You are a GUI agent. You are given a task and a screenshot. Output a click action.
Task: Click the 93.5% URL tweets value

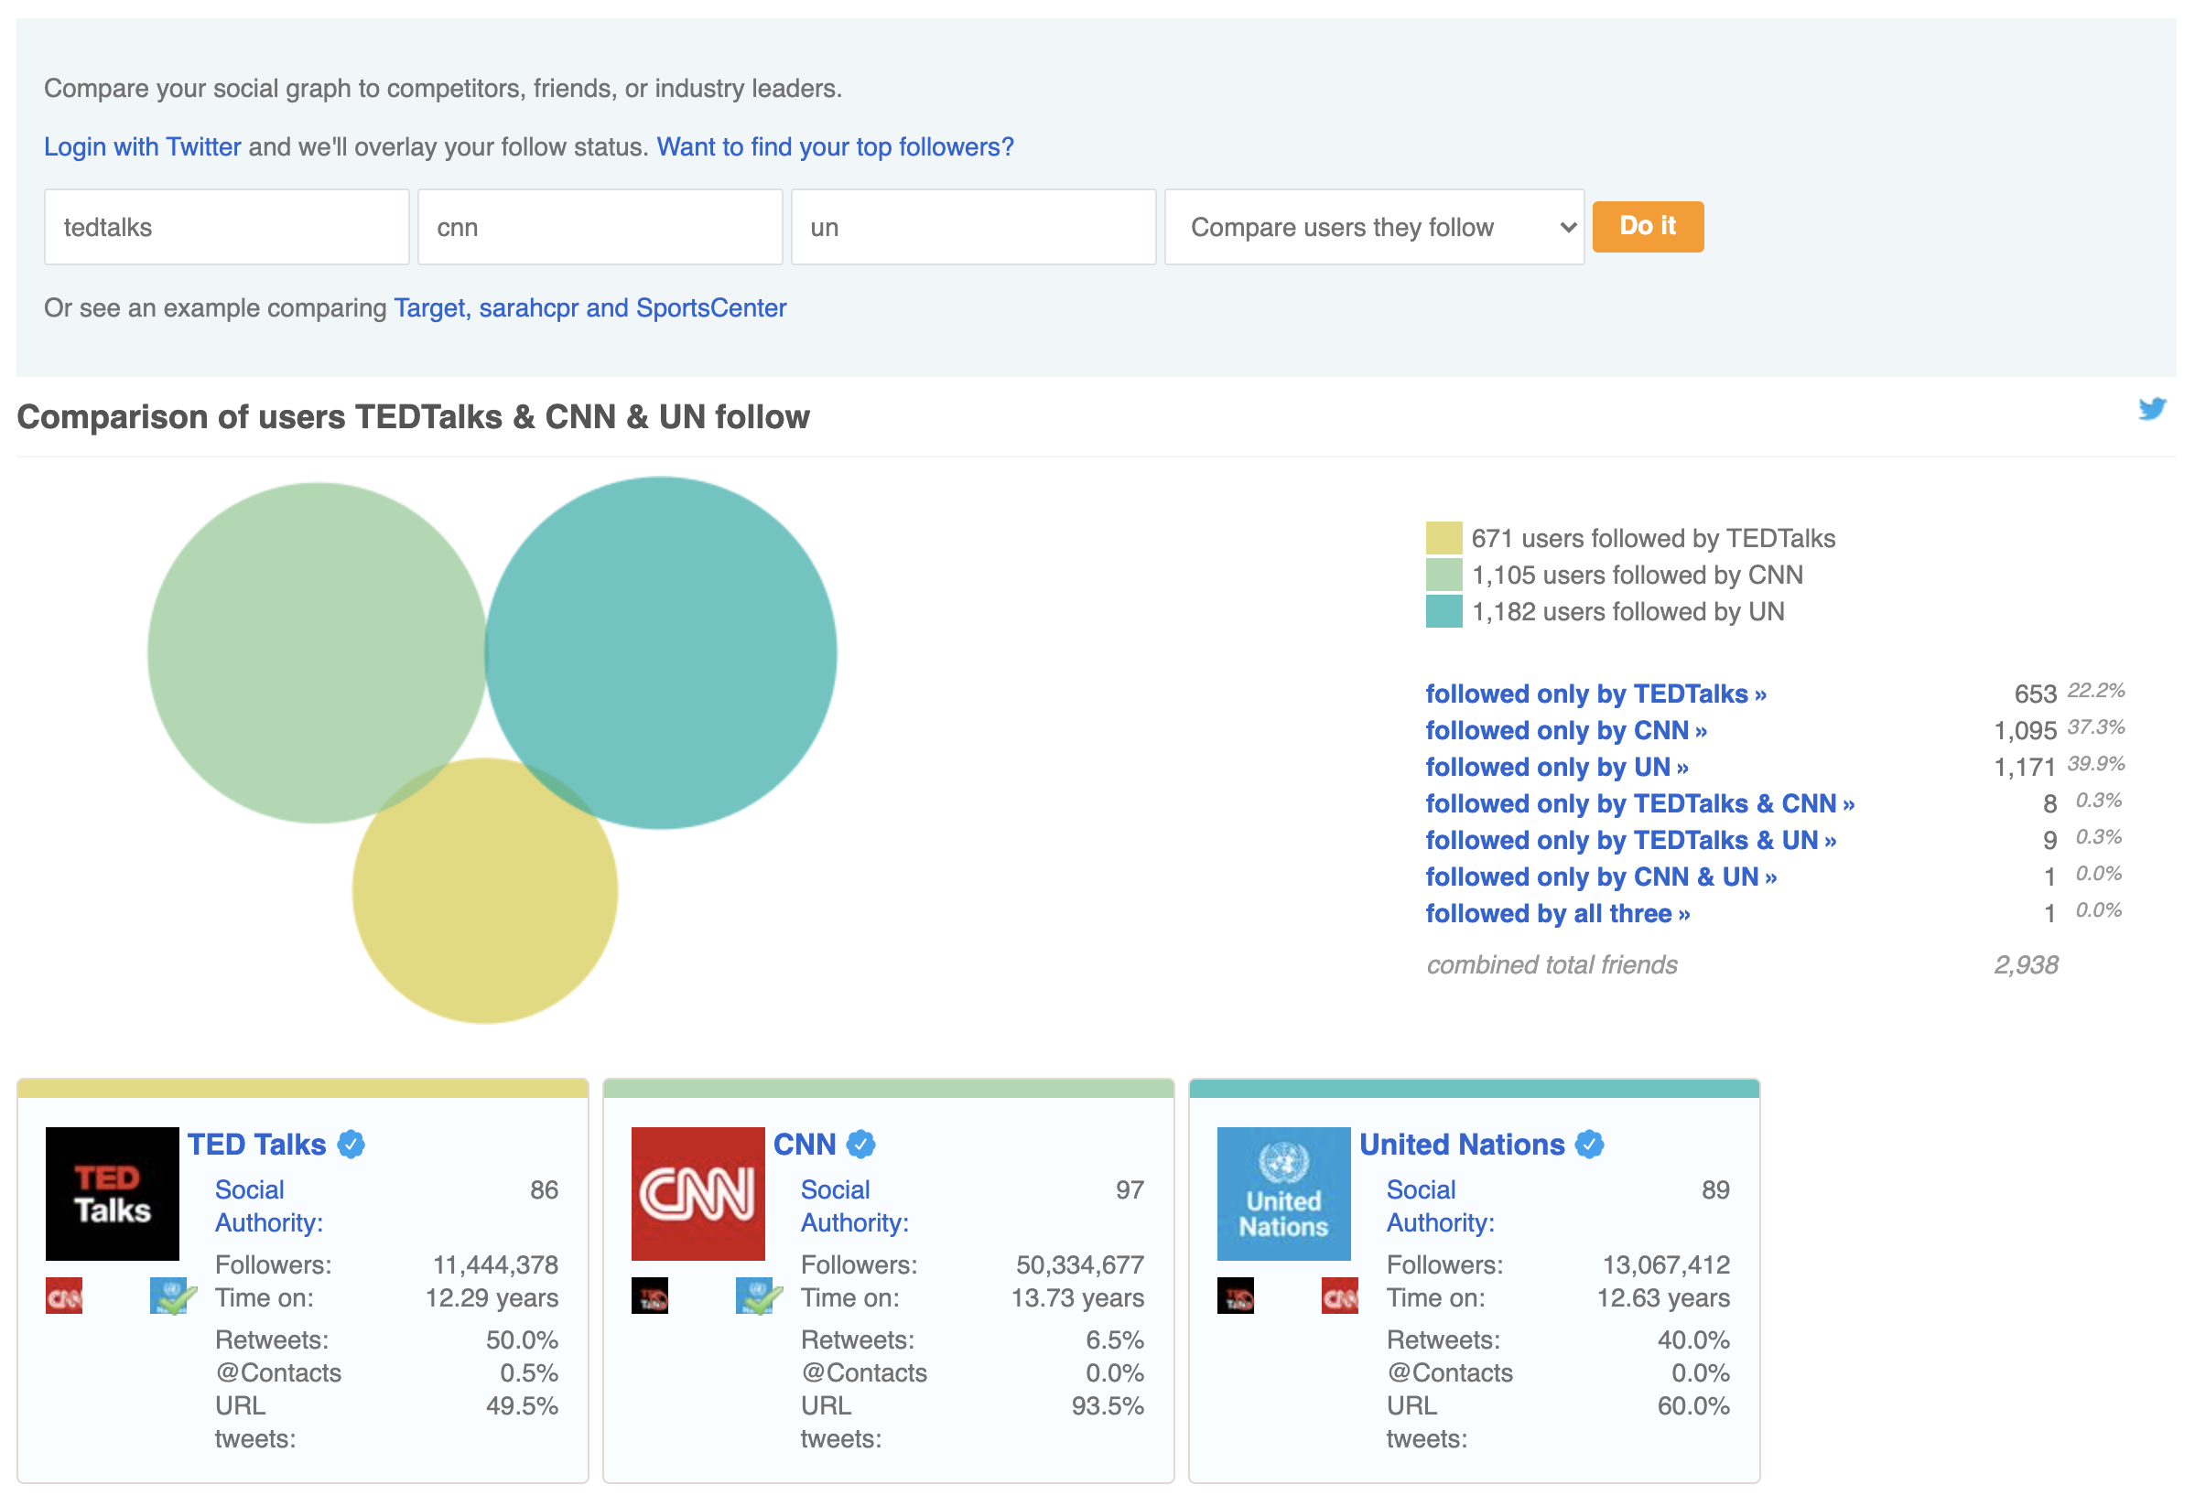coord(1107,1406)
